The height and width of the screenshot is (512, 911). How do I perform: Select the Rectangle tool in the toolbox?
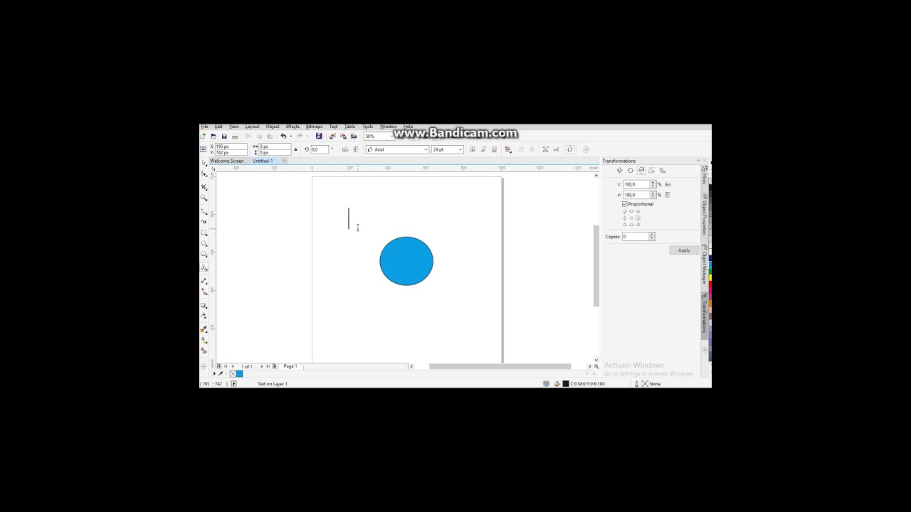point(204,233)
